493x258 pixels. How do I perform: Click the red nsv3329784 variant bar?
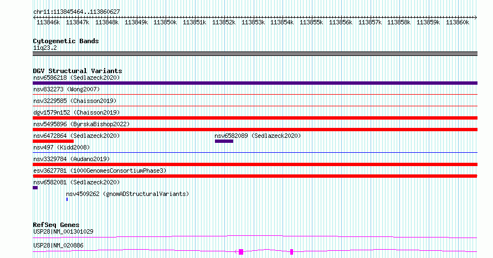point(255,164)
